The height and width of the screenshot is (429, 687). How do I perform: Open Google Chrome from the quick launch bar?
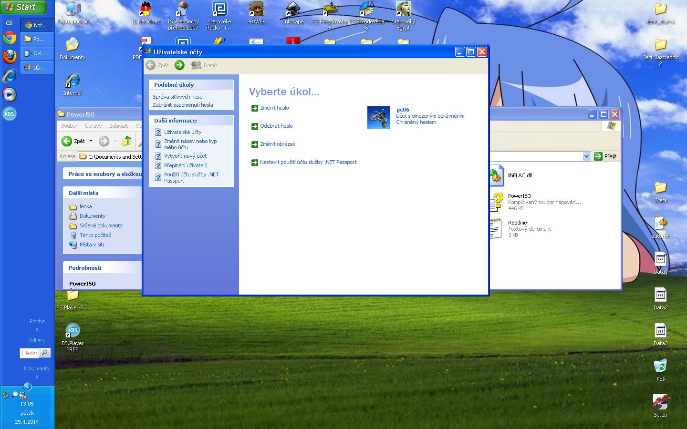point(10,38)
